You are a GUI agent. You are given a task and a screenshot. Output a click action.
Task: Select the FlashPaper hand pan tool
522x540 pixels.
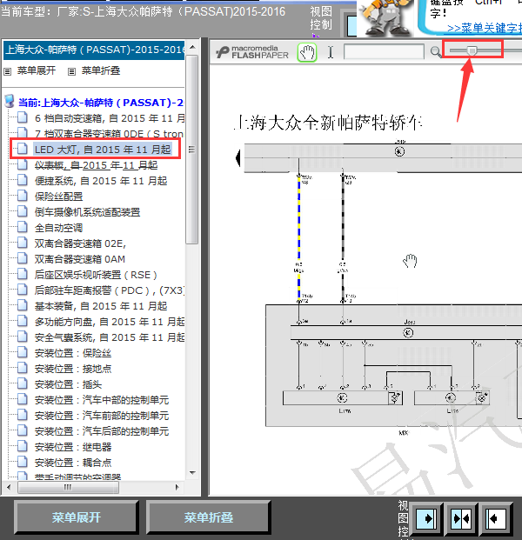(306, 53)
